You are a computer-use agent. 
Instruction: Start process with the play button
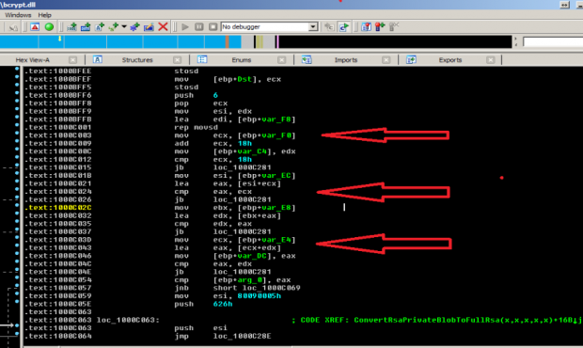click(x=185, y=26)
